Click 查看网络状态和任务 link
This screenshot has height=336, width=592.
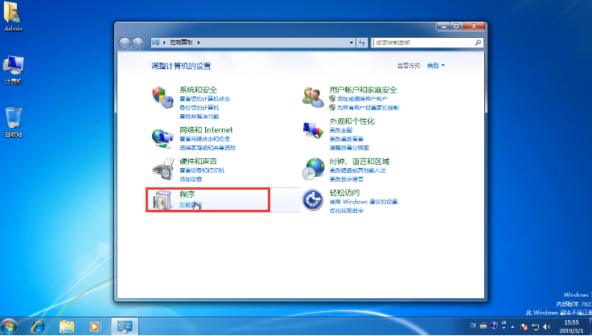coord(204,139)
